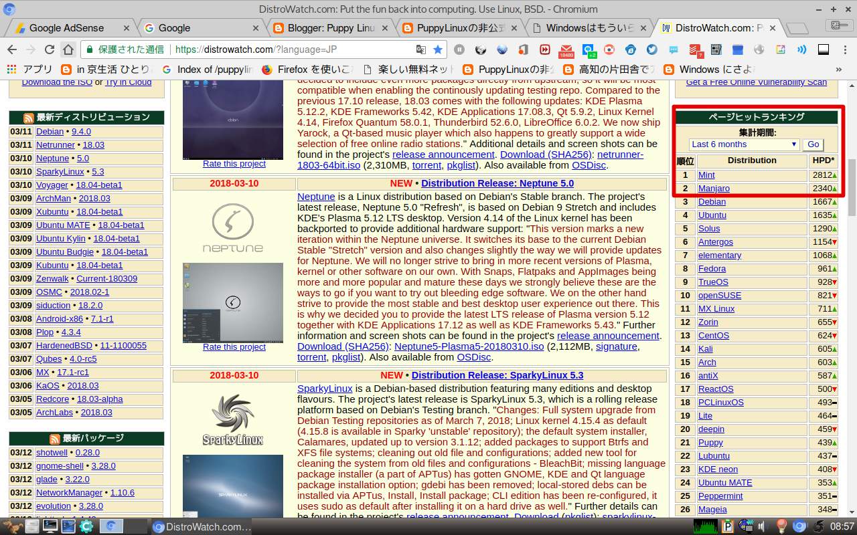Switch to the Windowsはもういら tab

pyautogui.click(x=589, y=28)
